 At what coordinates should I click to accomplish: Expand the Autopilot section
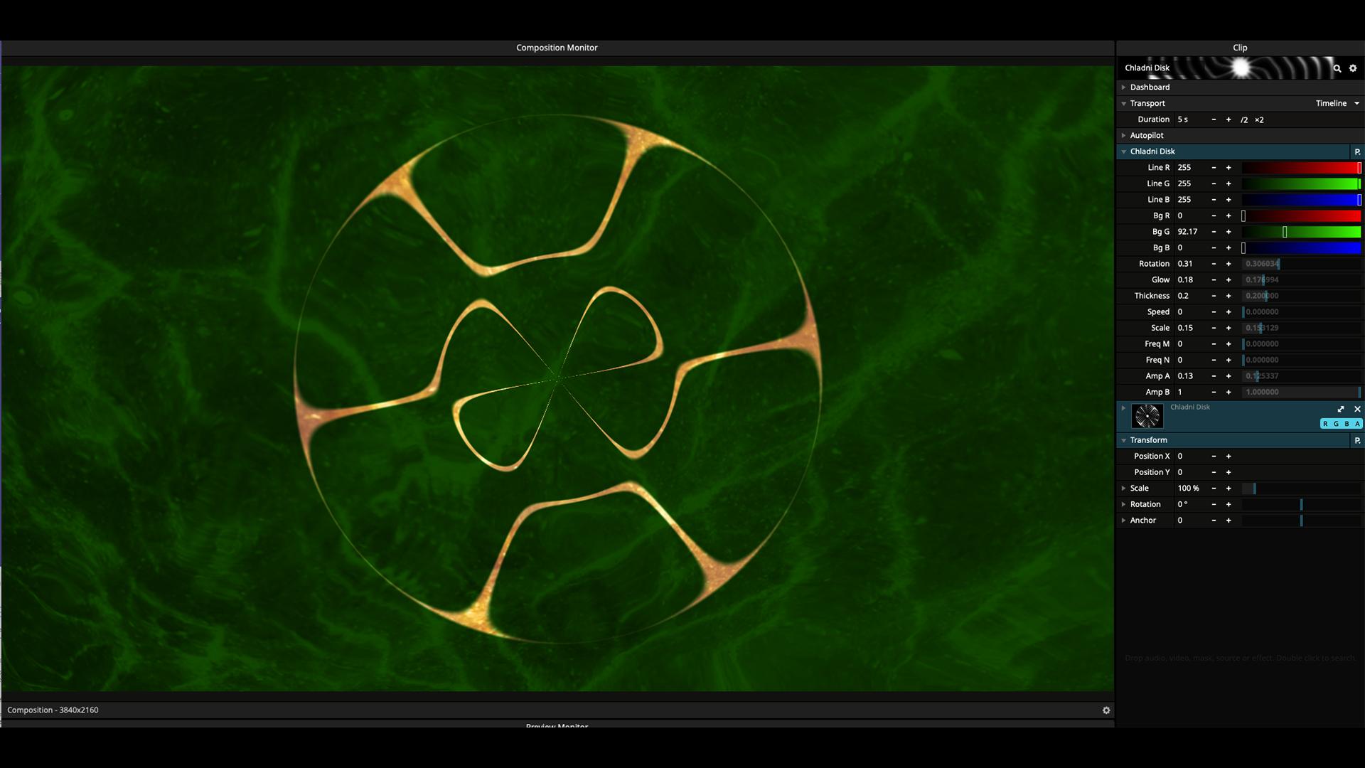click(1147, 135)
